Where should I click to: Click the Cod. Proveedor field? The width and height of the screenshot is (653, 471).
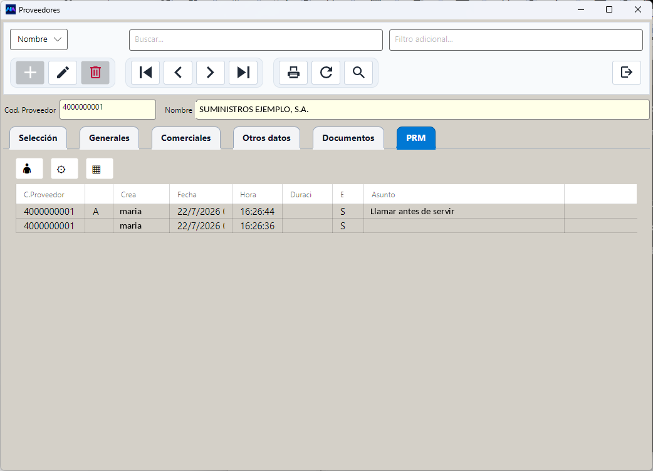click(x=107, y=110)
